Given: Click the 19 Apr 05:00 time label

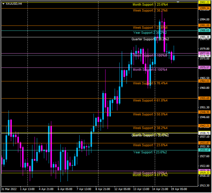Looking at the screenshot, I should [x=179, y=189].
